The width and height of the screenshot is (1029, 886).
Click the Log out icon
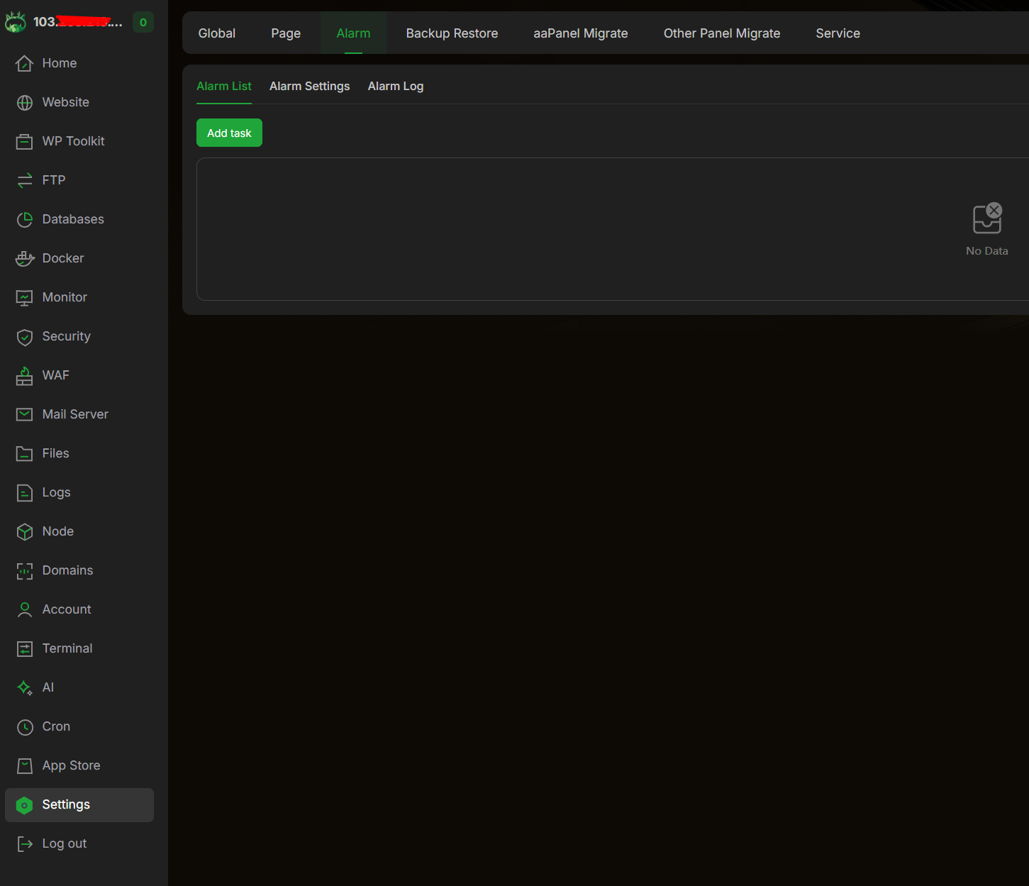coord(25,844)
